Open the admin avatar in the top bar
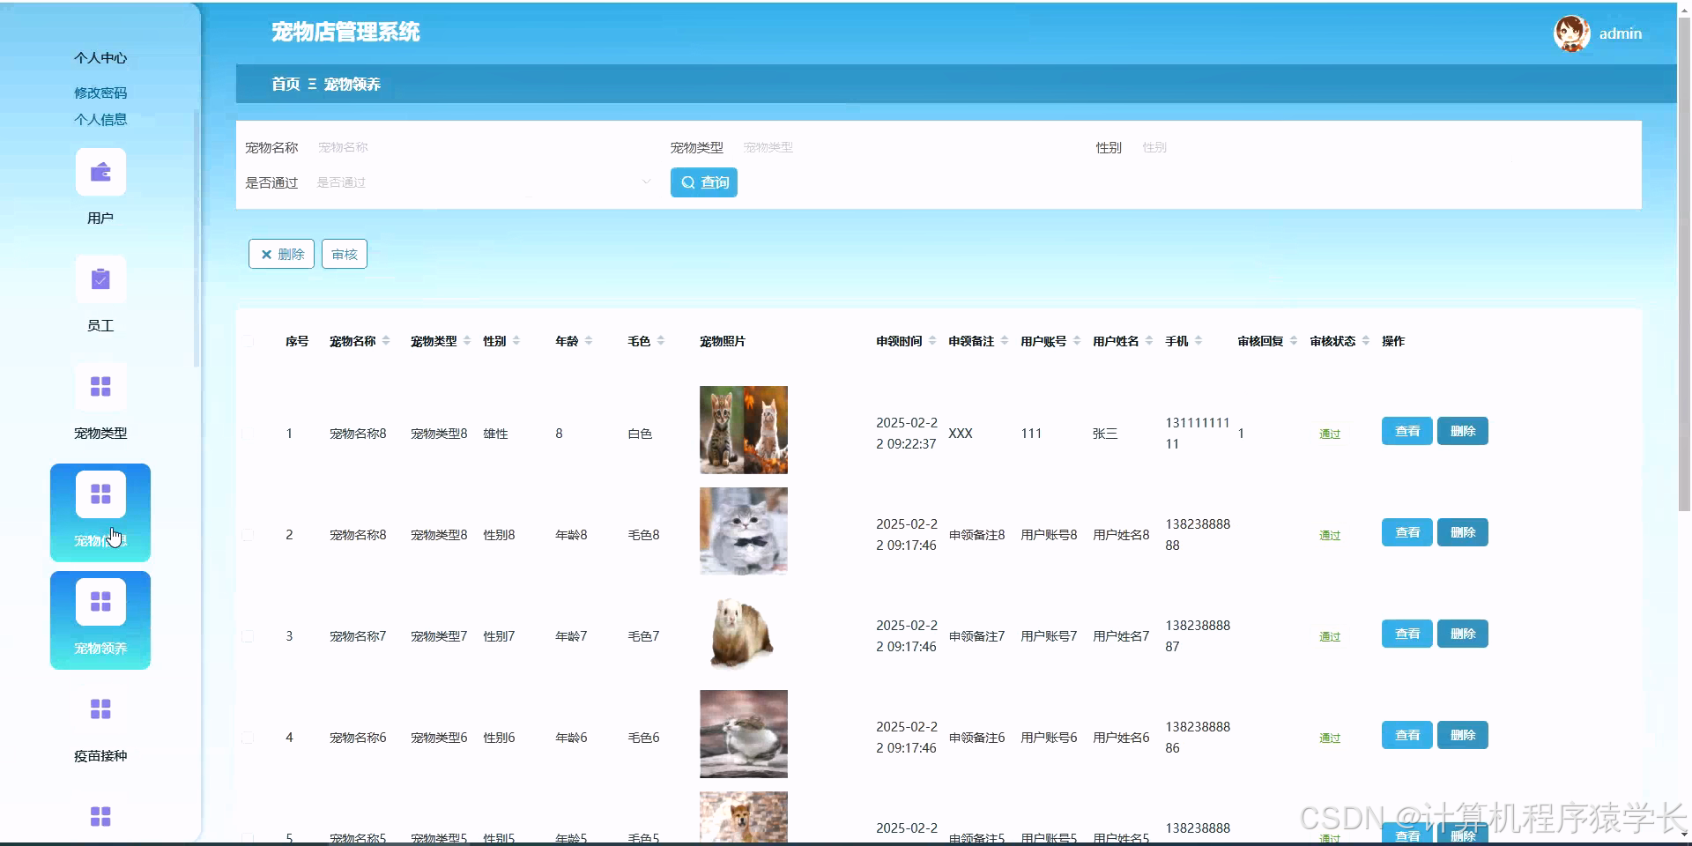 click(1571, 33)
